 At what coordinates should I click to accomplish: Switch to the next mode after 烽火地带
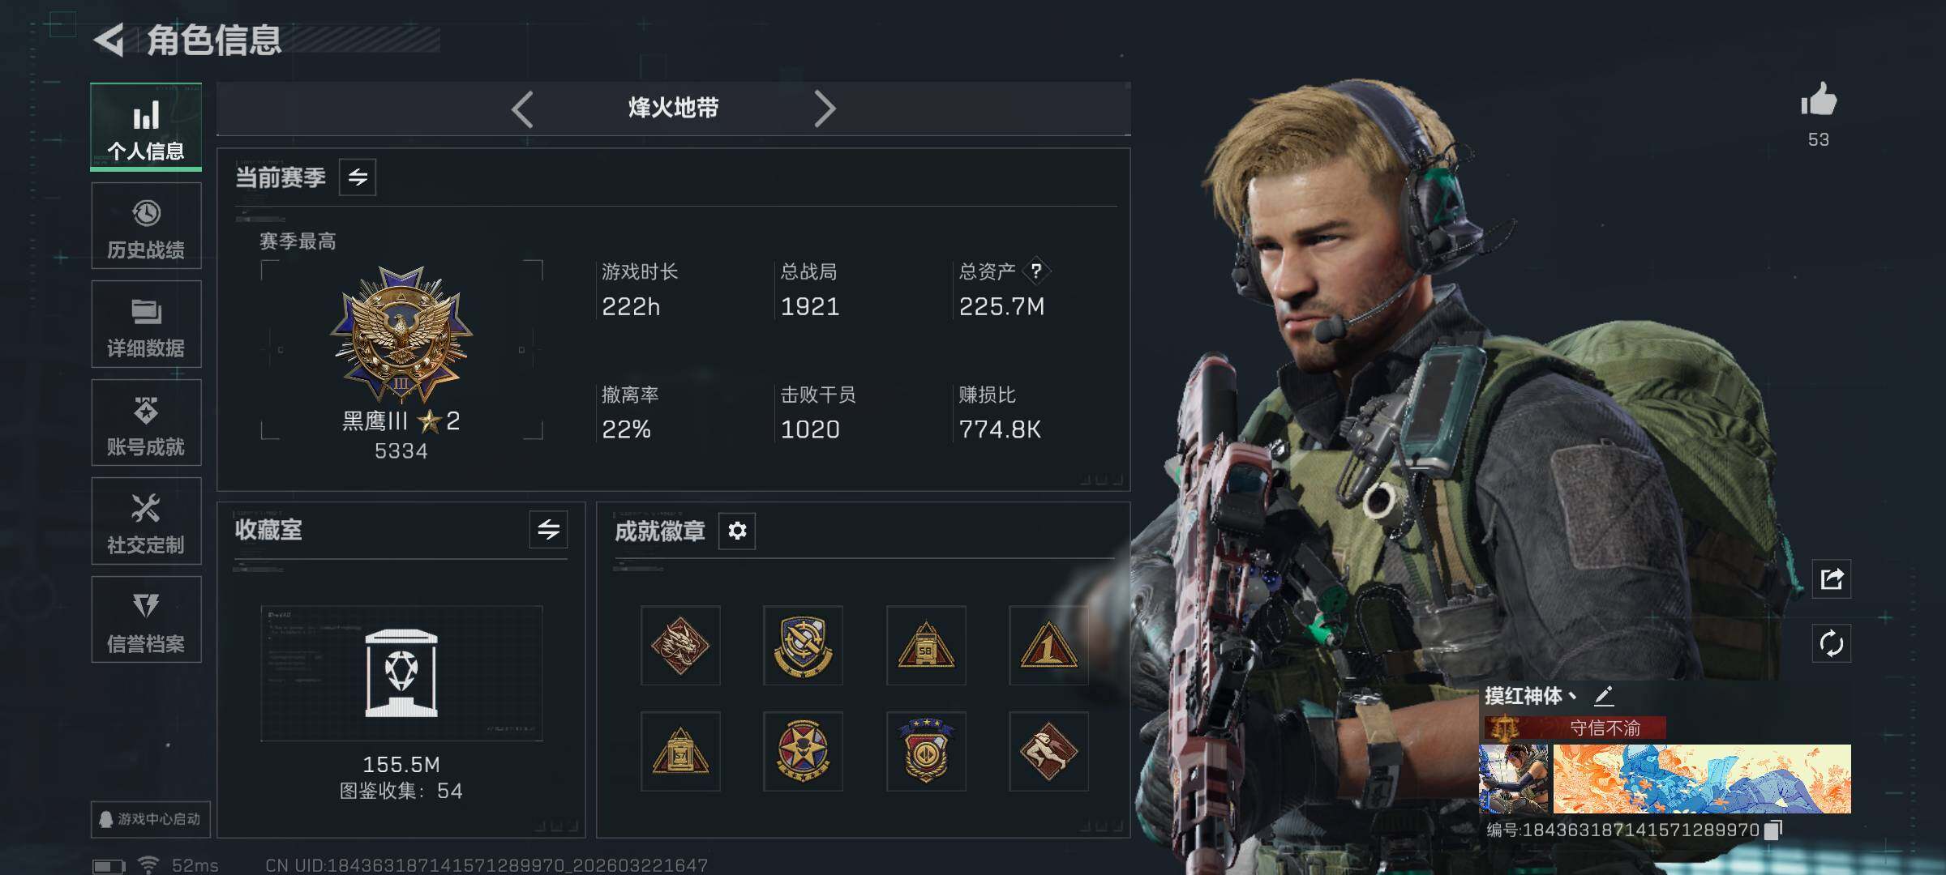click(x=825, y=109)
